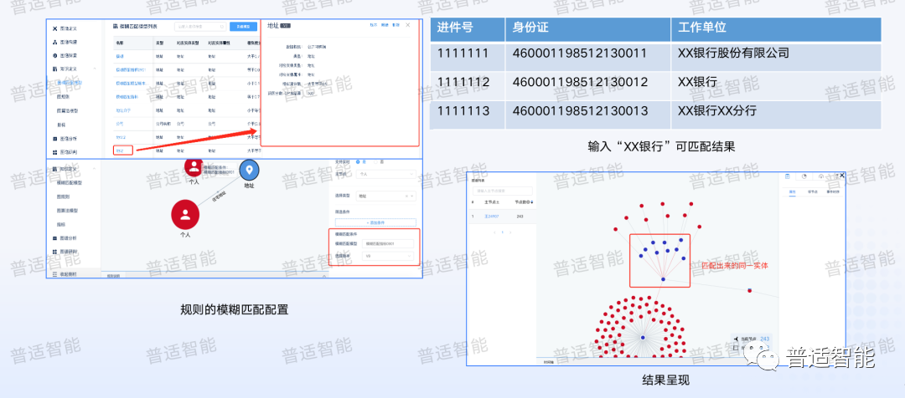Switch to the 邻节点 tab

click(812, 191)
